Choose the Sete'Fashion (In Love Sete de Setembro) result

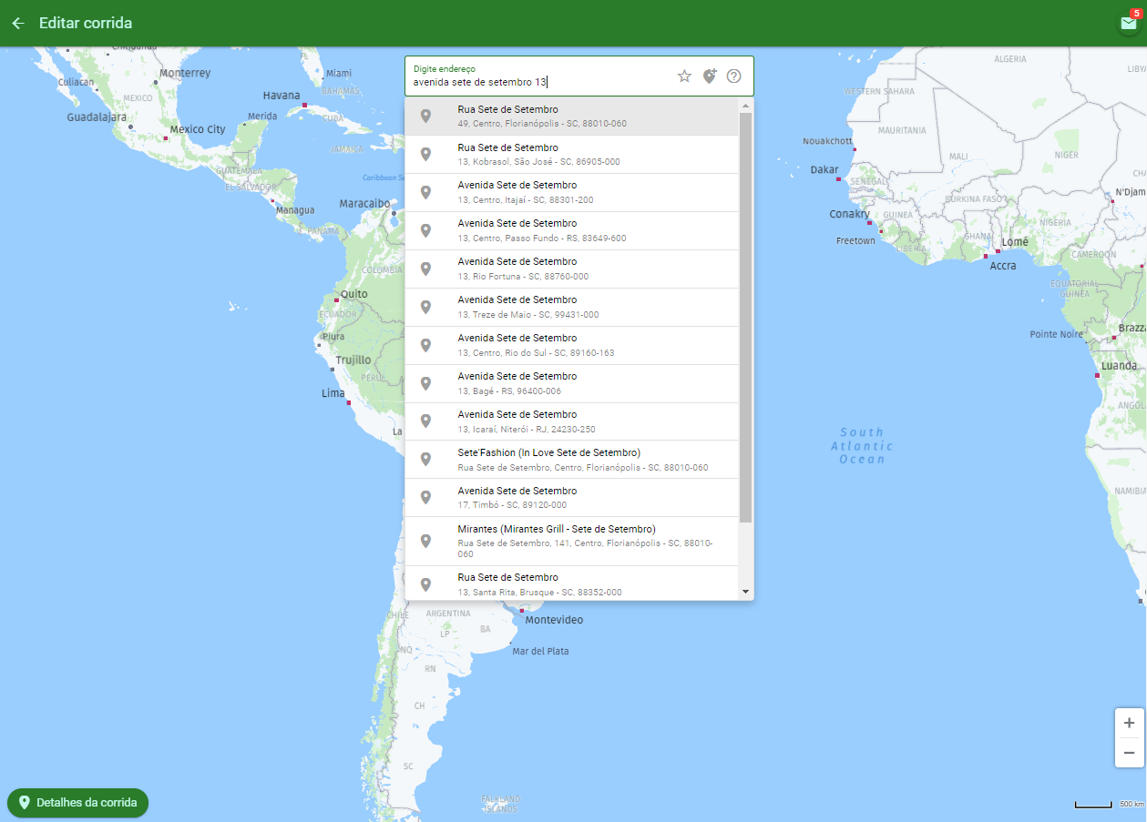(571, 460)
